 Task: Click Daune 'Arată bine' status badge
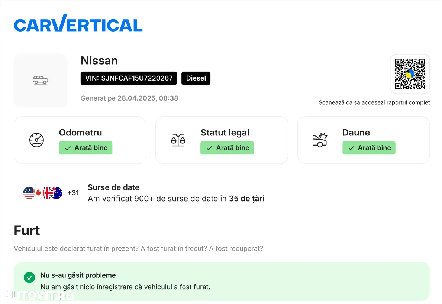click(369, 148)
